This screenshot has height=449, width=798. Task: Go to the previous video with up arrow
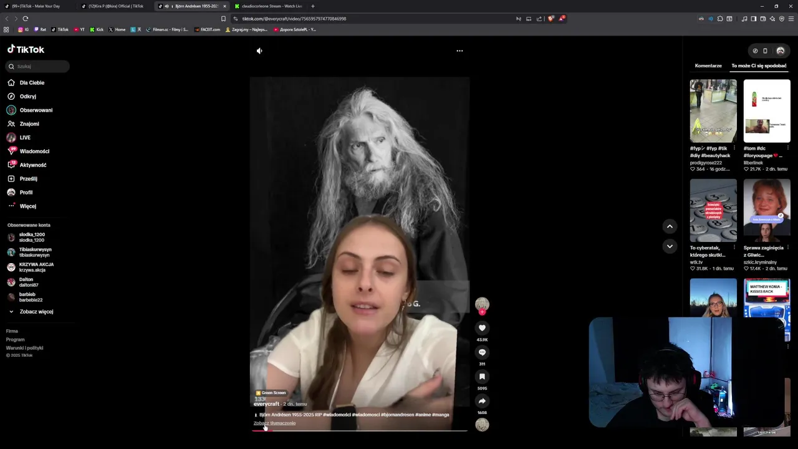[x=670, y=226]
